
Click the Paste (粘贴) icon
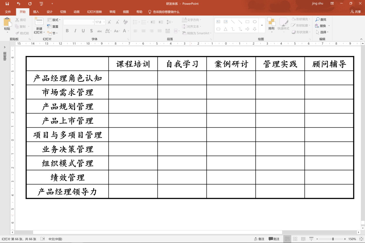tap(7, 22)
